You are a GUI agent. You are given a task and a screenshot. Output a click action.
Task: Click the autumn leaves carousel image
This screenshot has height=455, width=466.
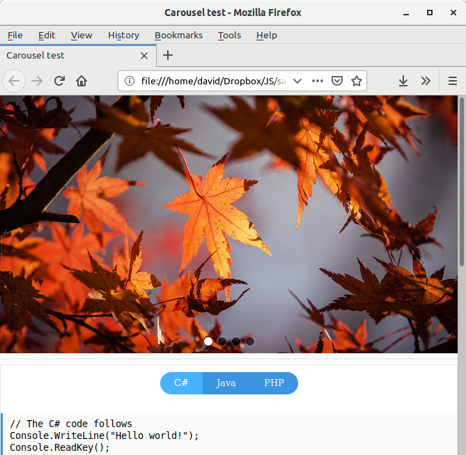[x=228, y=224]
